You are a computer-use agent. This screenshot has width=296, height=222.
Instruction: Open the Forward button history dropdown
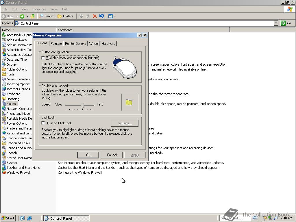coord(27,16)
